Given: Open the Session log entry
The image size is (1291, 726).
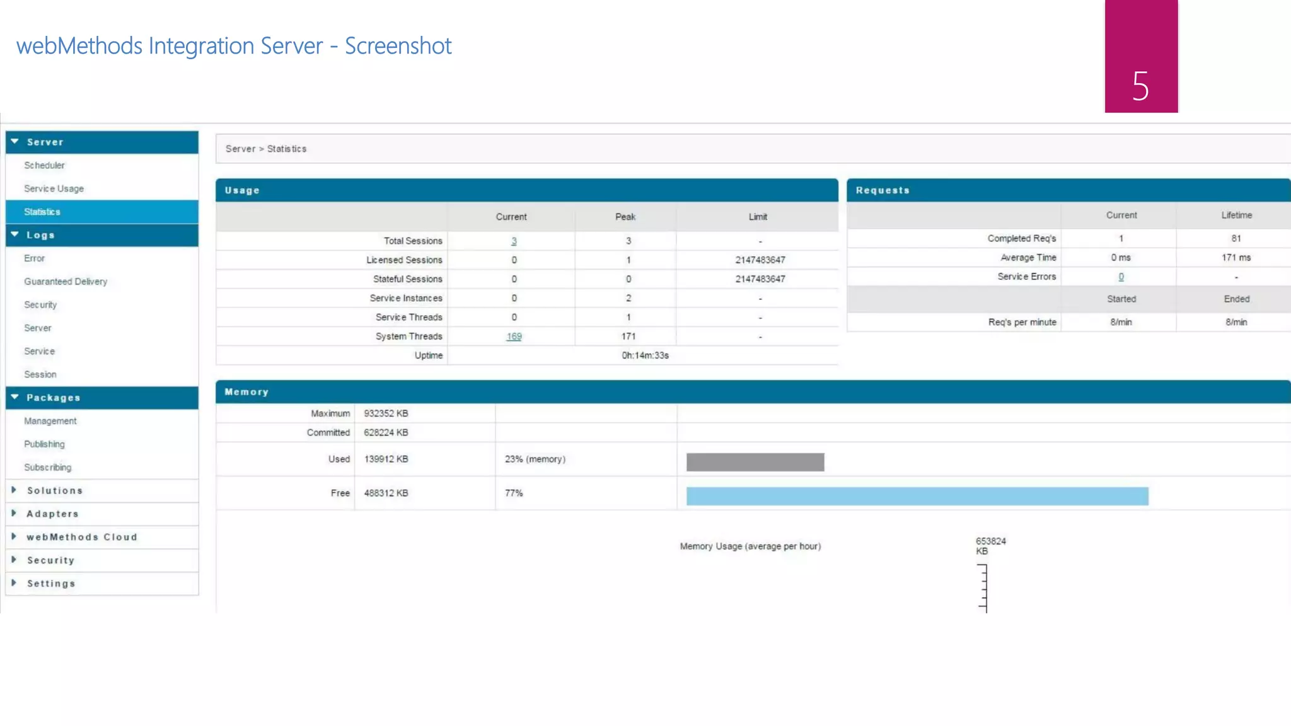Looking at the screenshot, I should point(40,374).
